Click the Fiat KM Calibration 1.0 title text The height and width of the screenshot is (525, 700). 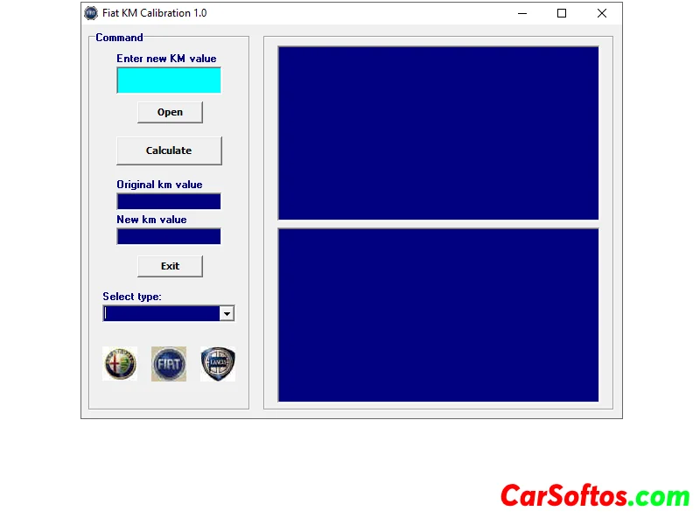pos(155,13)
